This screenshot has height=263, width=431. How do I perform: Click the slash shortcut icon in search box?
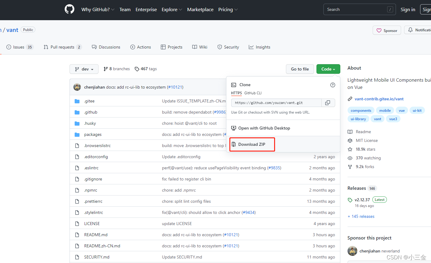390,10
